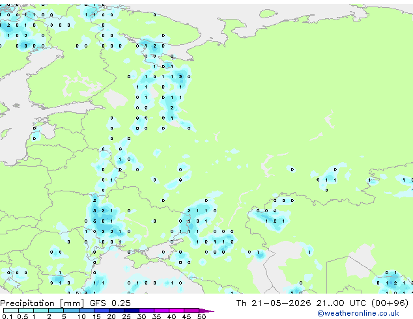Click the '(00+96)' forecast offset text
This screenshot has width=413, height=319.
pos(390,303)
